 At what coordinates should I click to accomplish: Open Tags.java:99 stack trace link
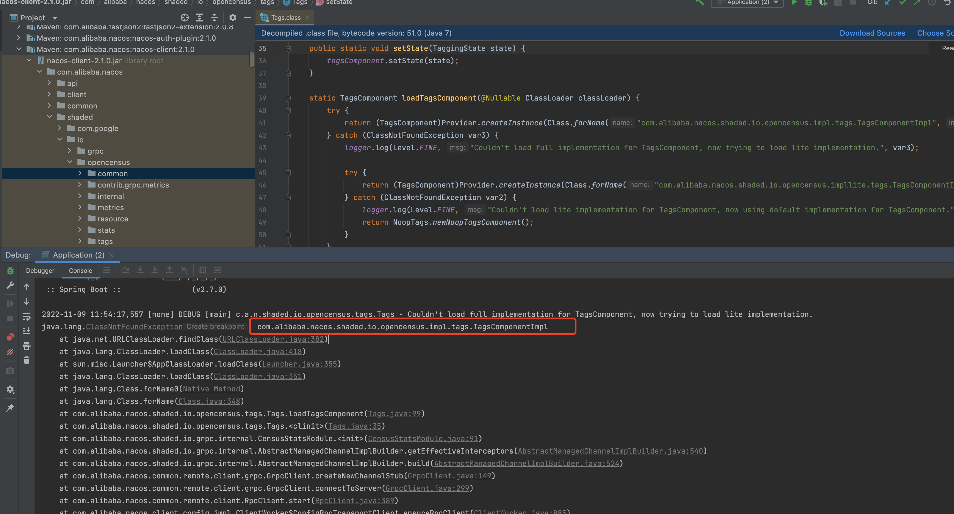point(394,414)
